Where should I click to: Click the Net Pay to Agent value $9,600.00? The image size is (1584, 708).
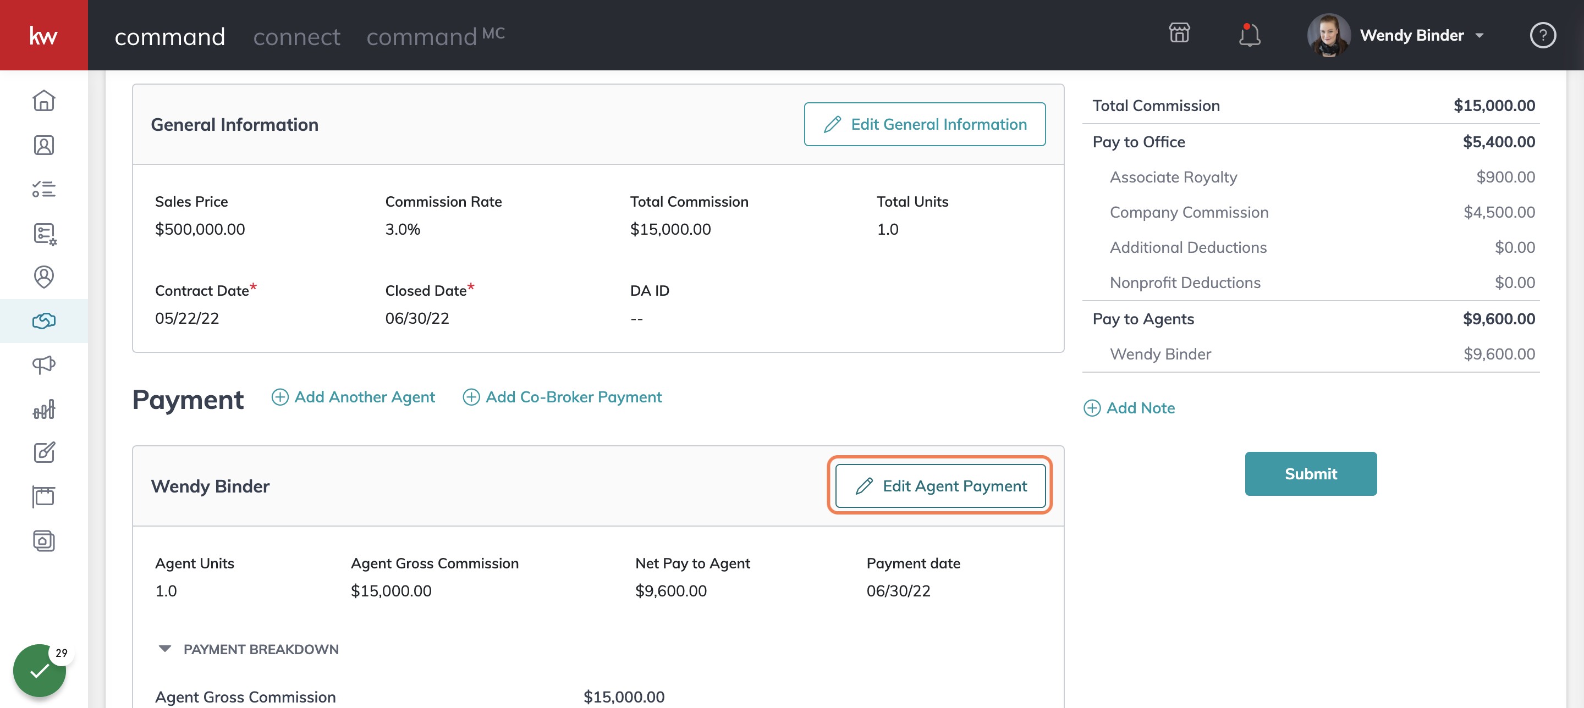click(671, 590)
